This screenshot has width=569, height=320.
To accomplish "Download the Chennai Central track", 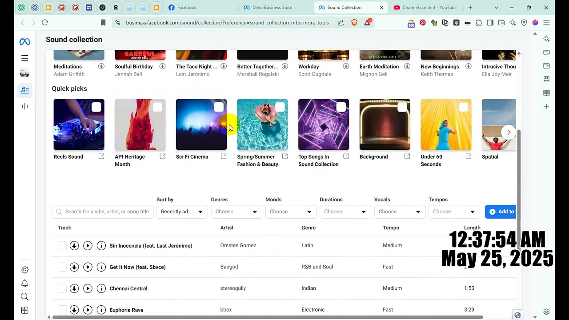I will coord(74,288).
